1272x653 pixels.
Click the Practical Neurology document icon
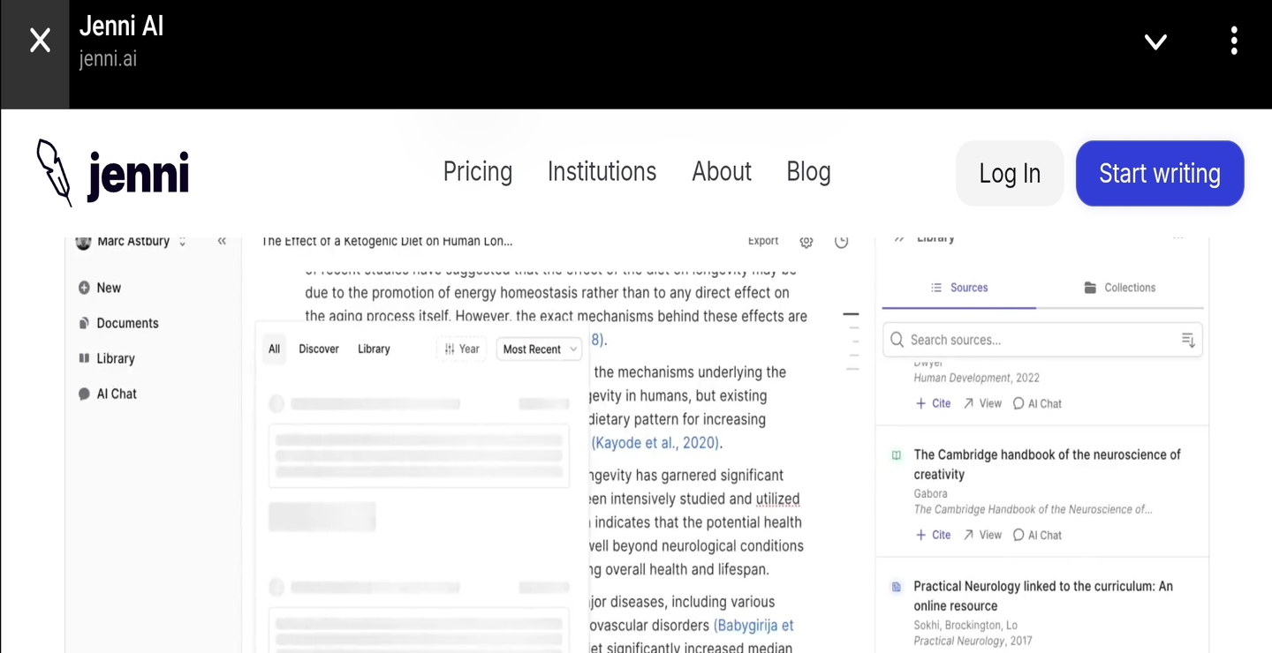click(897, 587)
